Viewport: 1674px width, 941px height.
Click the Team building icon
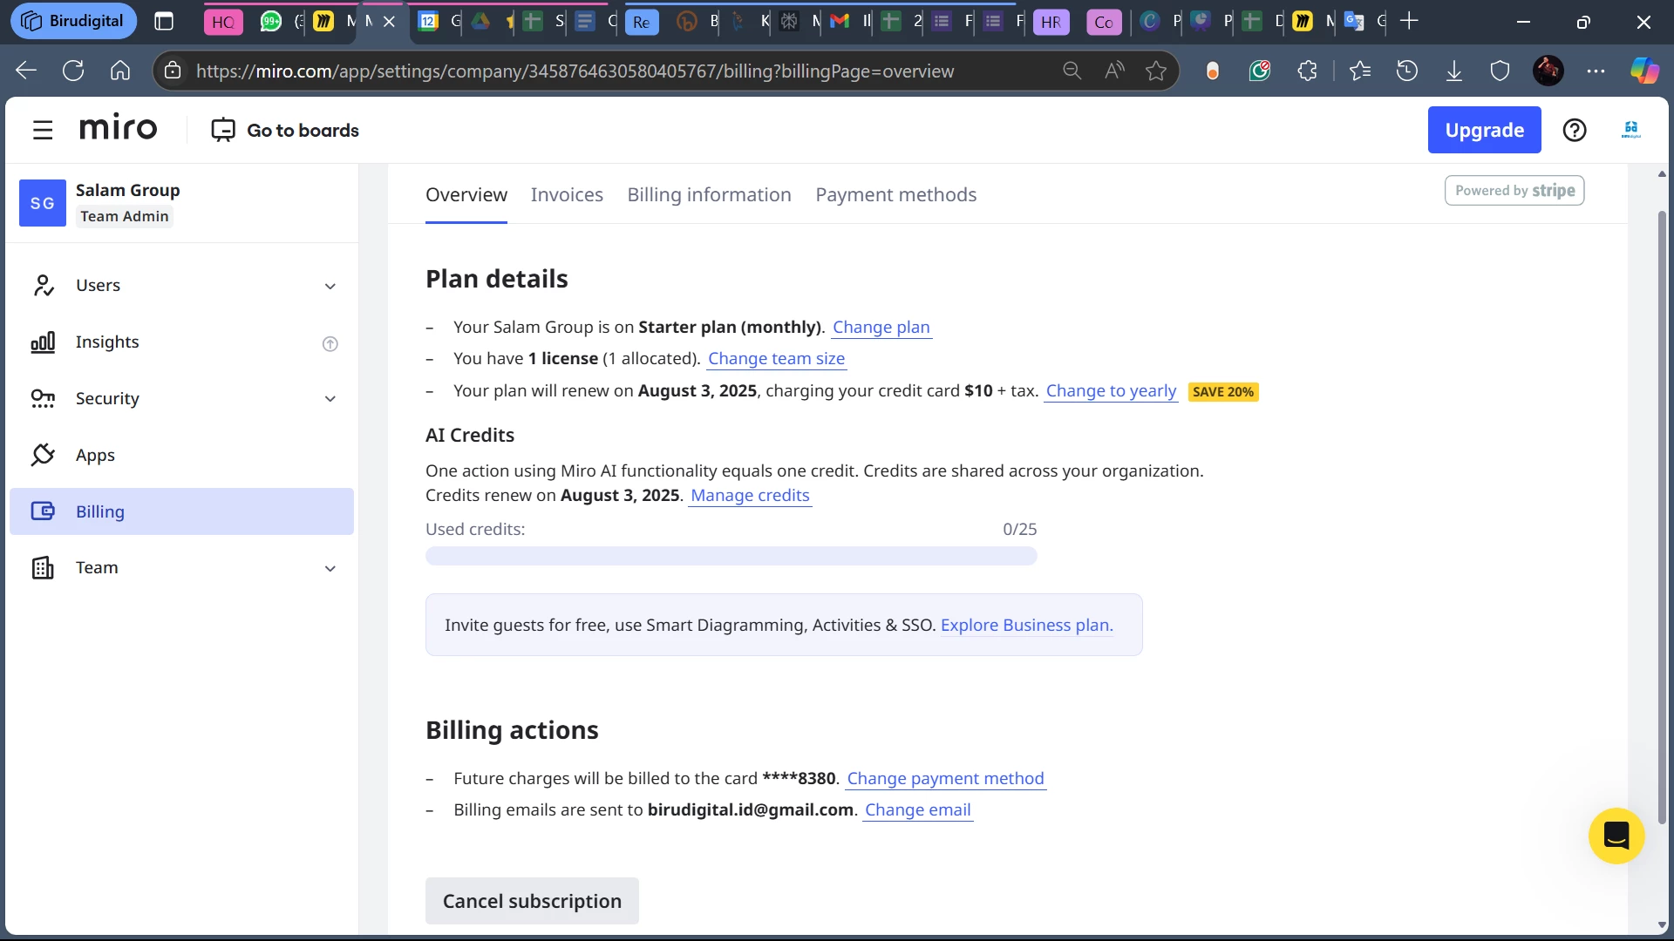pos(43,568)
